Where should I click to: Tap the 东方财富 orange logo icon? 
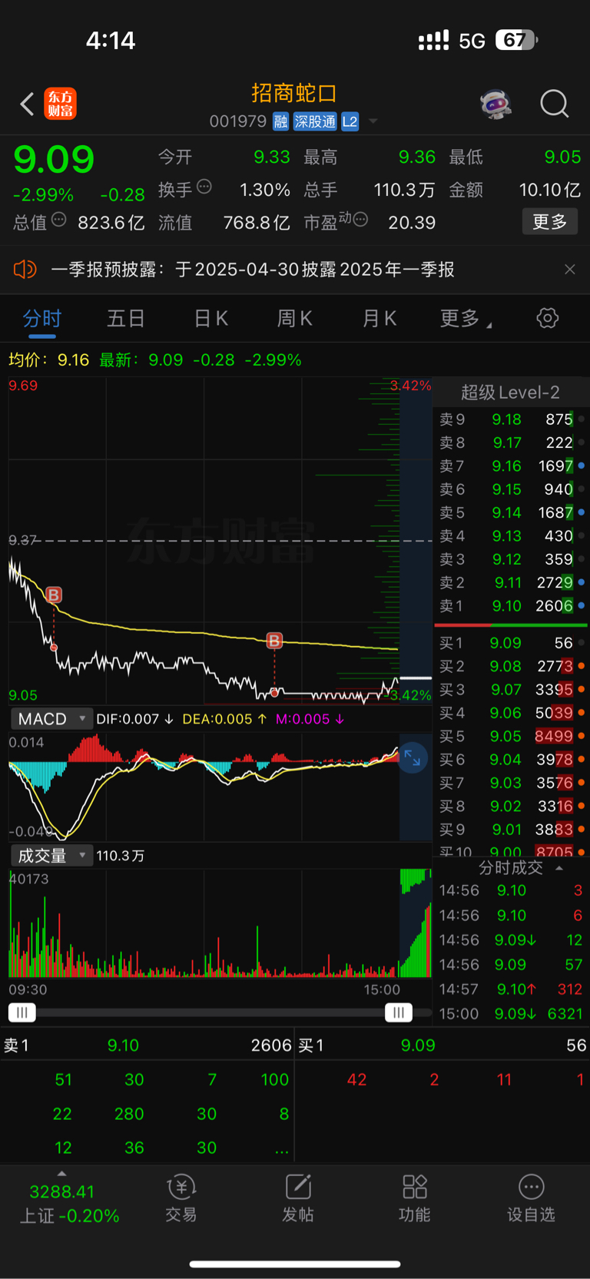click(60, 104)
